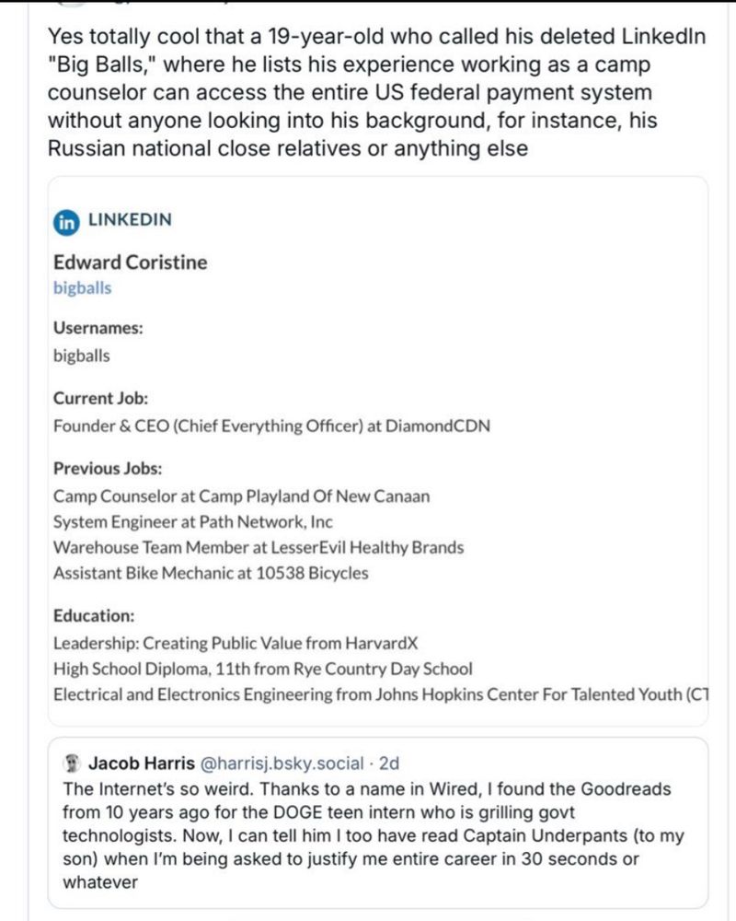Image resolution: width=736 pixels, height=921 pixels.
Task: Click the Previous Jobs heading
Action: [108, 469]
